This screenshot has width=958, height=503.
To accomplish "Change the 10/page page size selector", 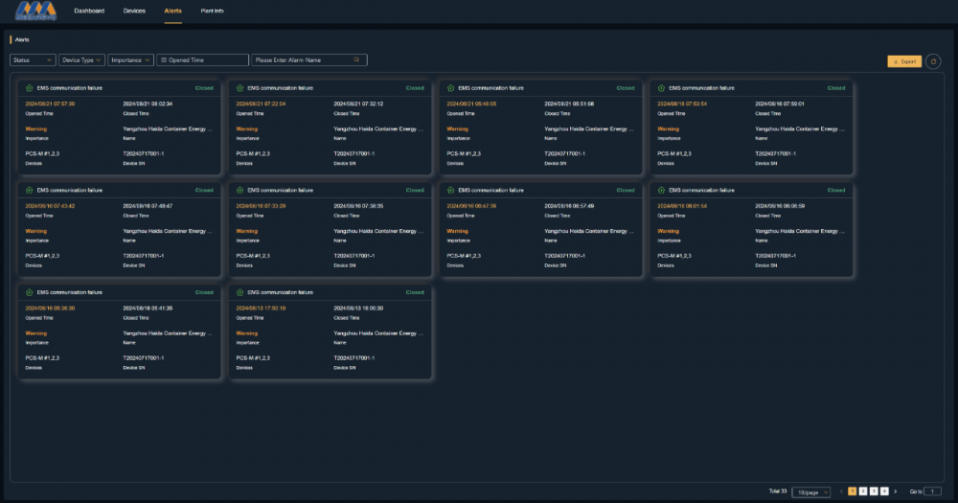I will pos(811,492).
